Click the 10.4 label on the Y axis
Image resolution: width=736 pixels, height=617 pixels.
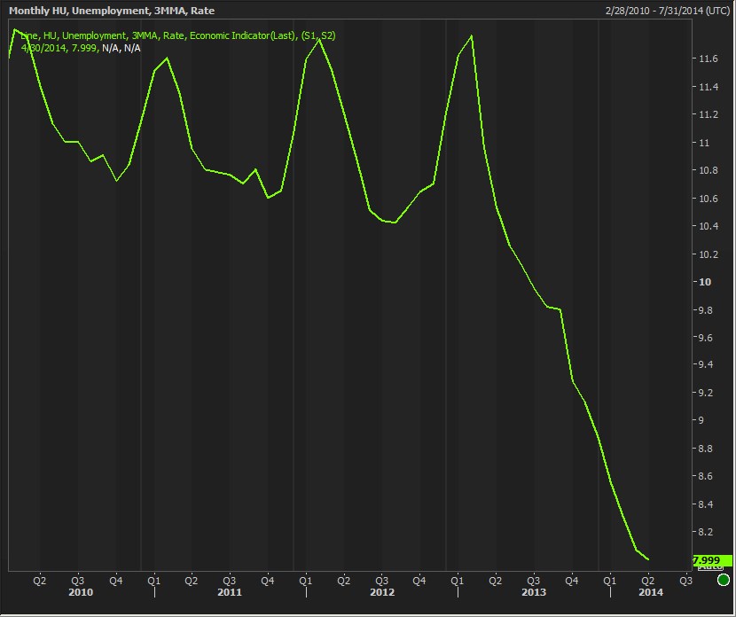(708, 226)
